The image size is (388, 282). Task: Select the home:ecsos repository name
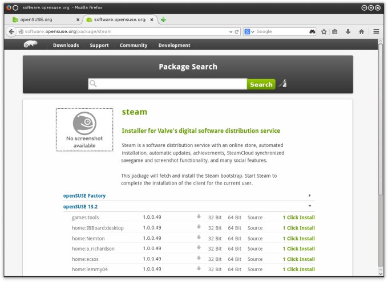(85, 259)
